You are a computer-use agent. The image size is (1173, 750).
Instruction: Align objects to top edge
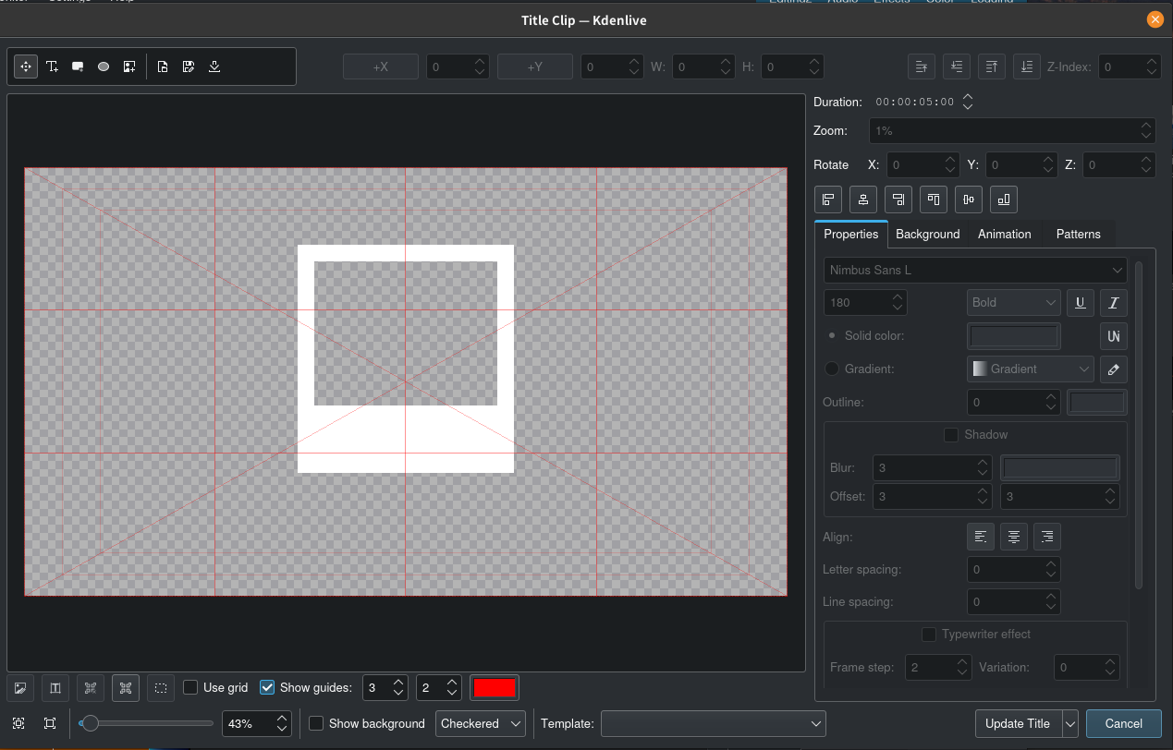[x=934, y=199]
